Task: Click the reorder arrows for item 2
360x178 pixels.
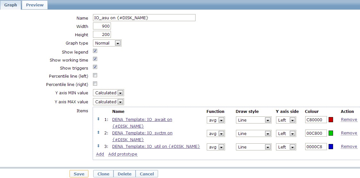Action: pyautogui.click(x=98, y=132)
